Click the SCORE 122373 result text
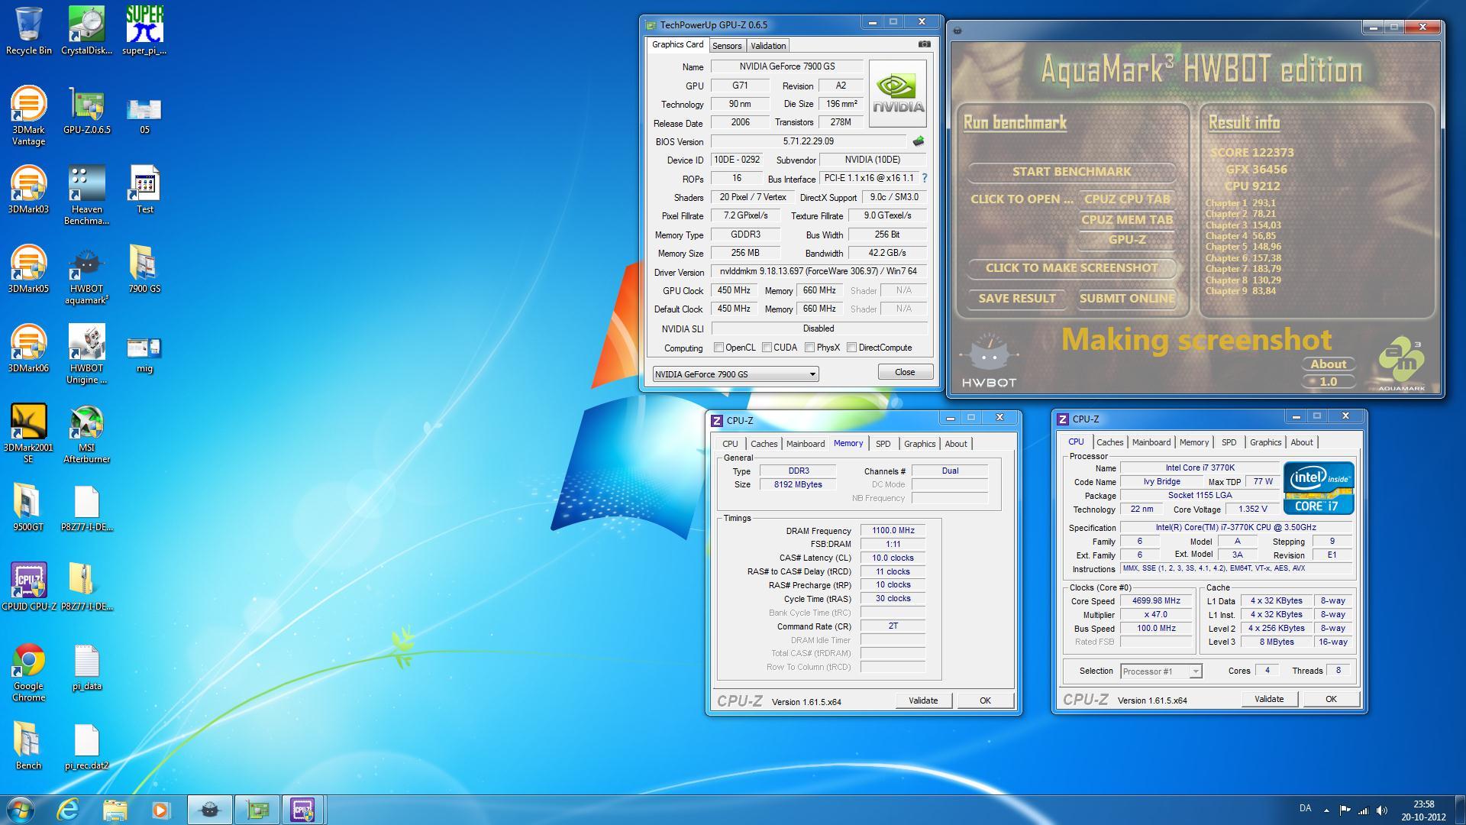 [1252, 153]
